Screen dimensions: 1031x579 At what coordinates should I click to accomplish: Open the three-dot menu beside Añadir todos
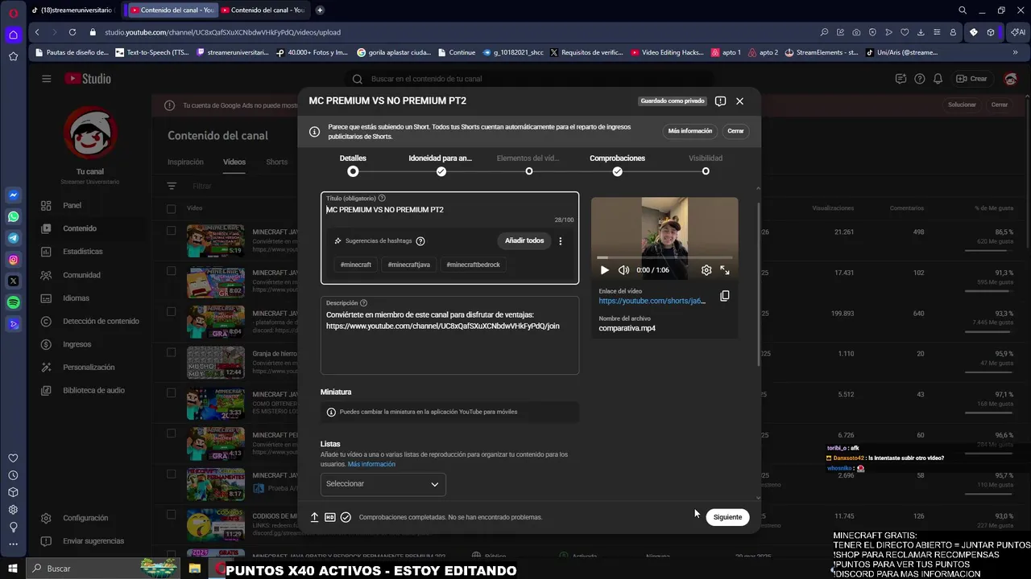pyautogui.click(x=561, y=240)
